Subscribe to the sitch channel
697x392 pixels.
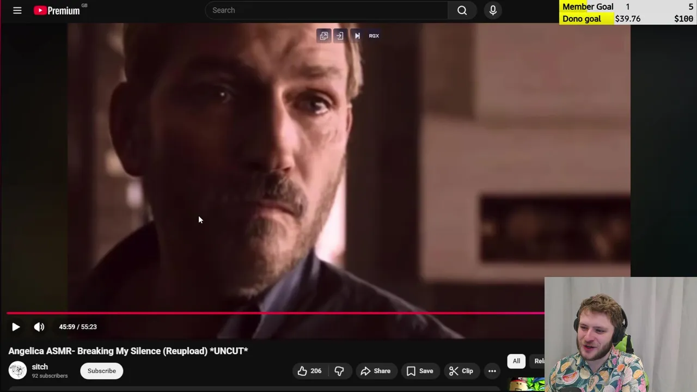102,371
